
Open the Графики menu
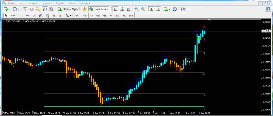tap(47, 3)
